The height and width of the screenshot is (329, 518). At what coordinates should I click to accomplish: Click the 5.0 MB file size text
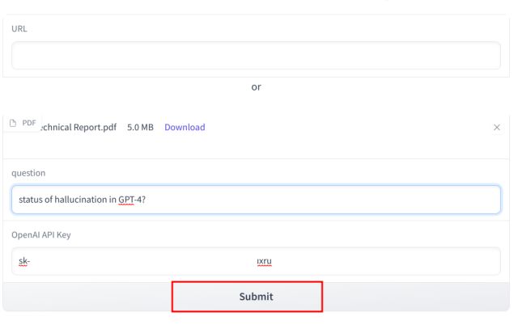(x=142, y=127)
